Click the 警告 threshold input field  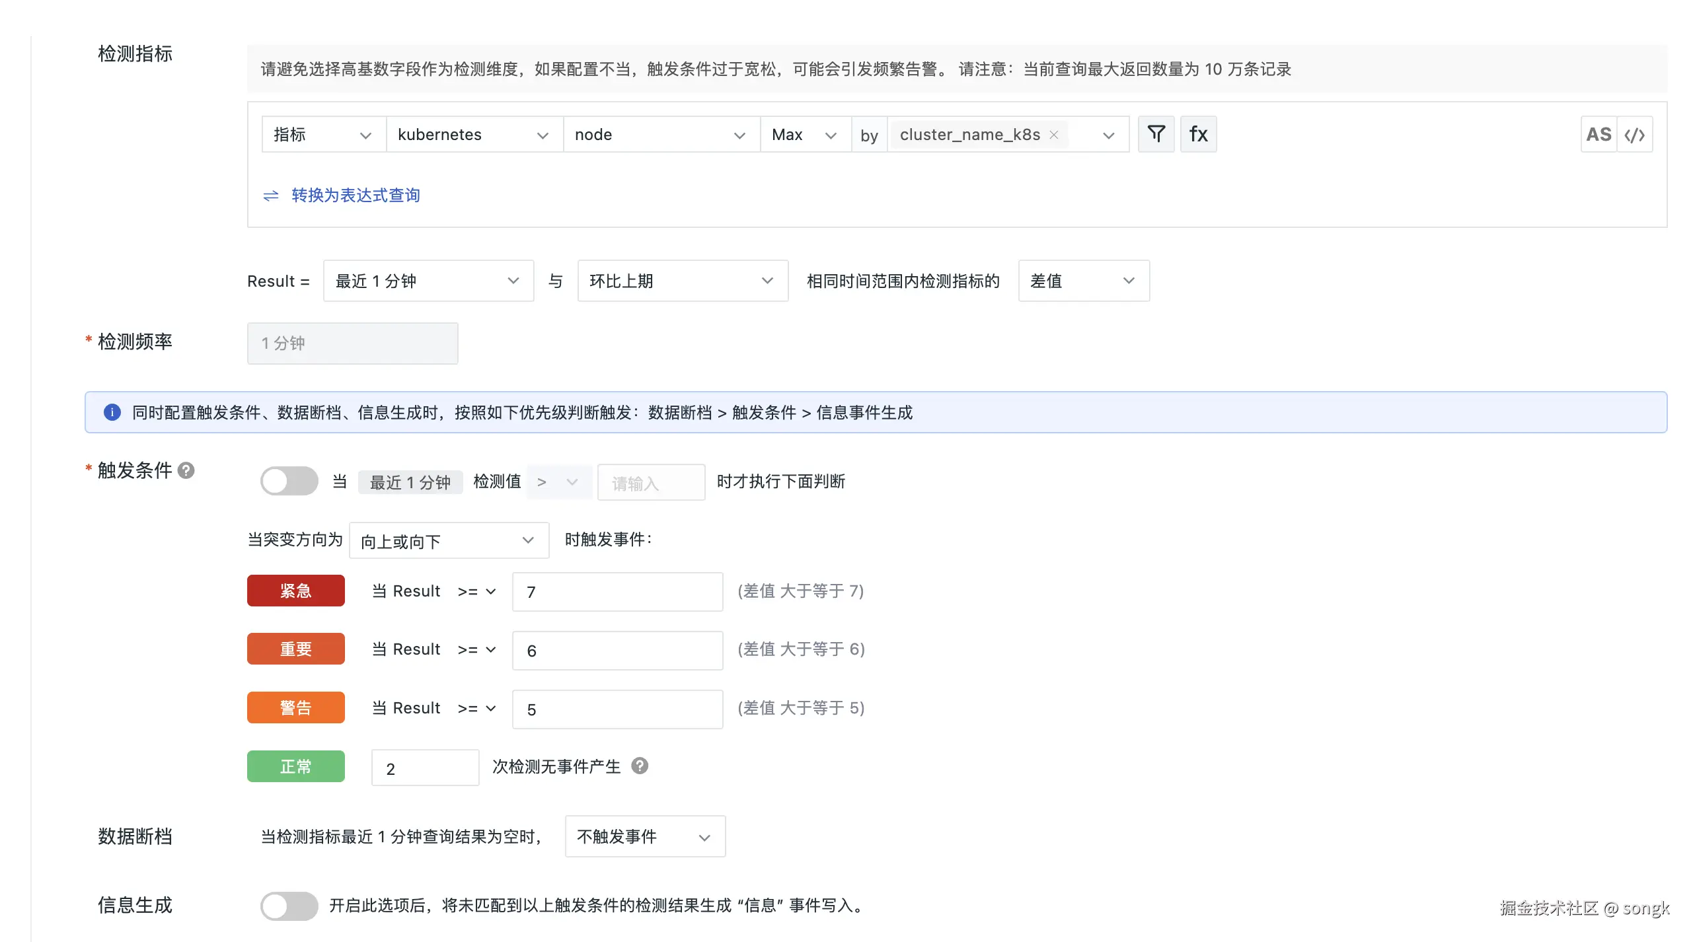coord(617,709)
